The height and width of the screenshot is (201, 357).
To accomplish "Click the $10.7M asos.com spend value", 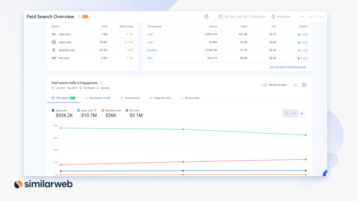I will (x=89, y=115).
